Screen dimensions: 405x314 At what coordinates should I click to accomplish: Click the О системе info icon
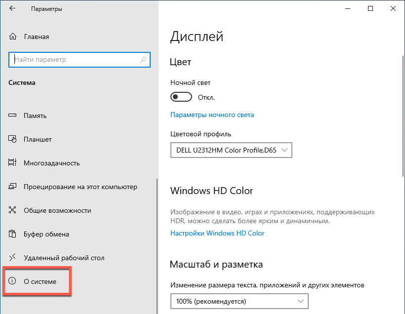coord(12,281)
